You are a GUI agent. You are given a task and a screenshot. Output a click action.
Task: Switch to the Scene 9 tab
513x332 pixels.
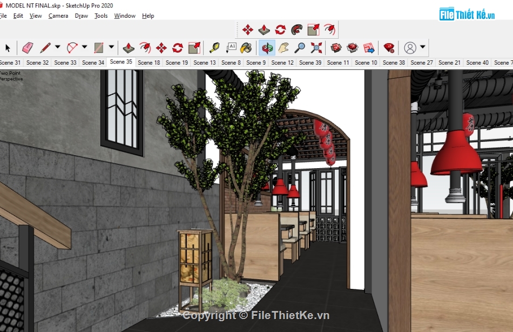click(x=256, y=63)
